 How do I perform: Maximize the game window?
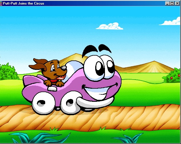[x=172, y=3]
